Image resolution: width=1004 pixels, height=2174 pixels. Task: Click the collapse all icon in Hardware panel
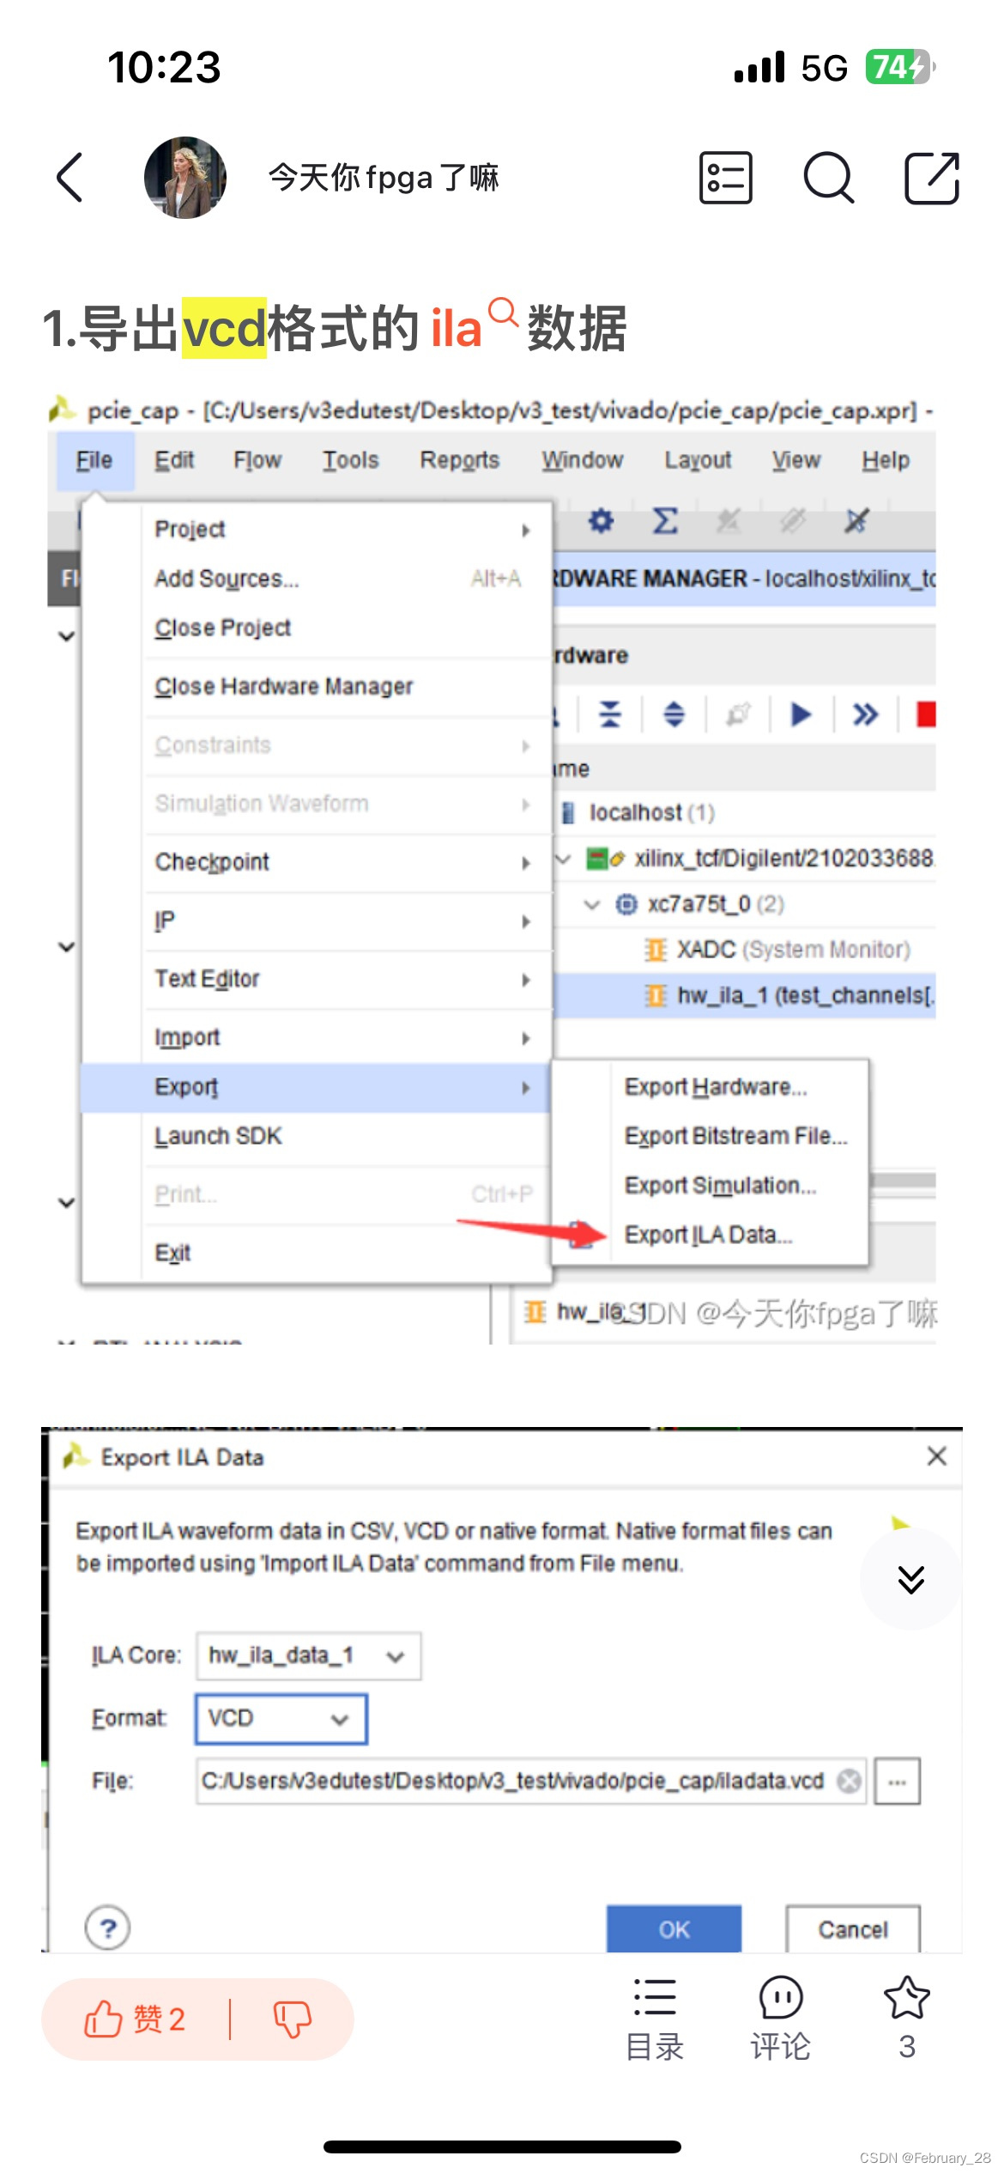[610, 714]
